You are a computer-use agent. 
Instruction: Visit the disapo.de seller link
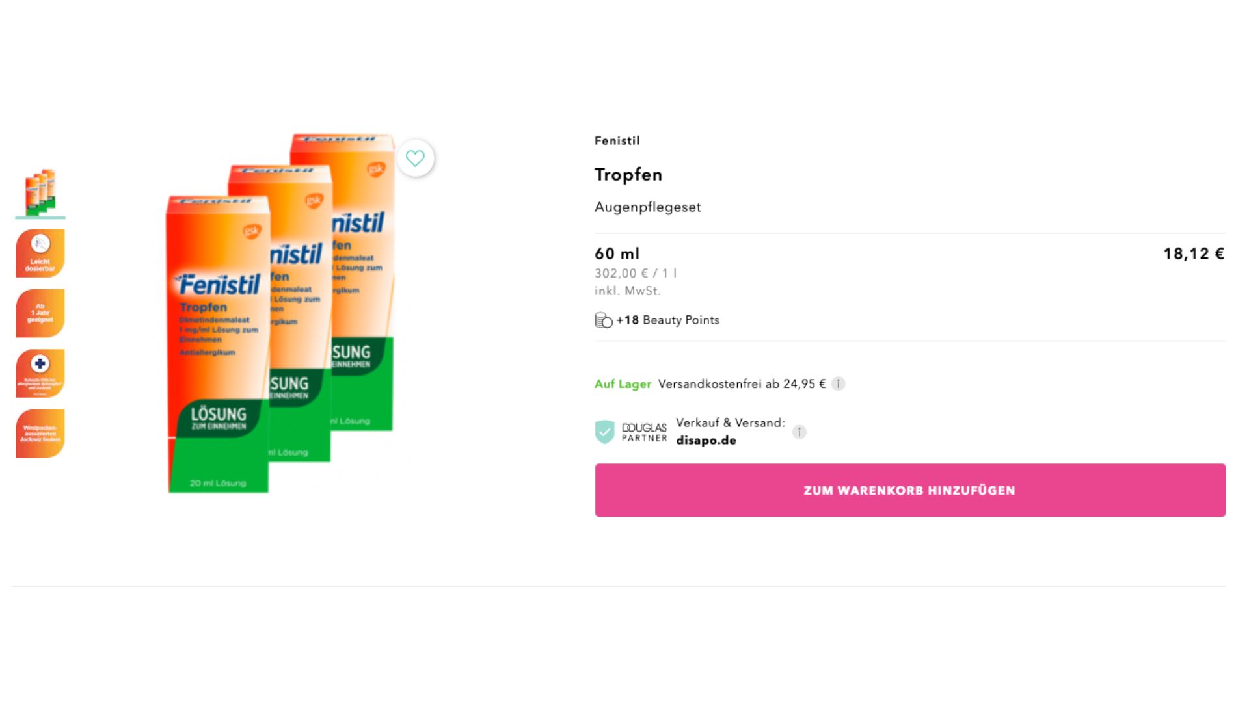(x=706, y=440)
